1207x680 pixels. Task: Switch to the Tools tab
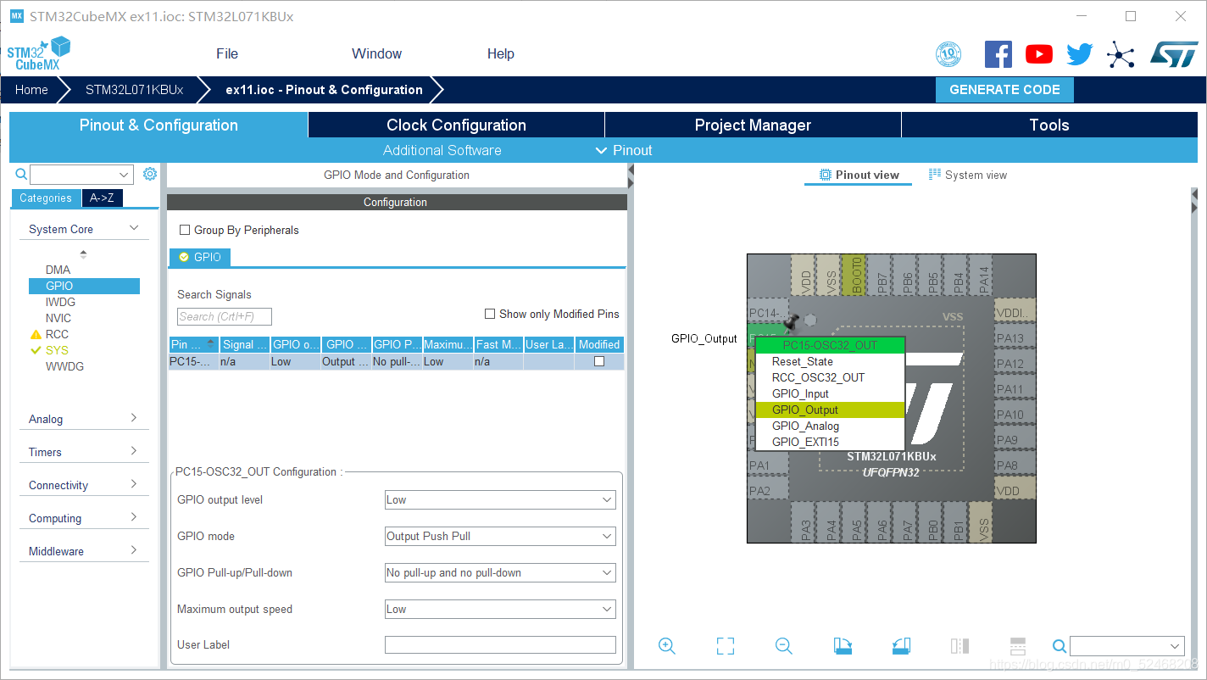[x=1049, y=125]
